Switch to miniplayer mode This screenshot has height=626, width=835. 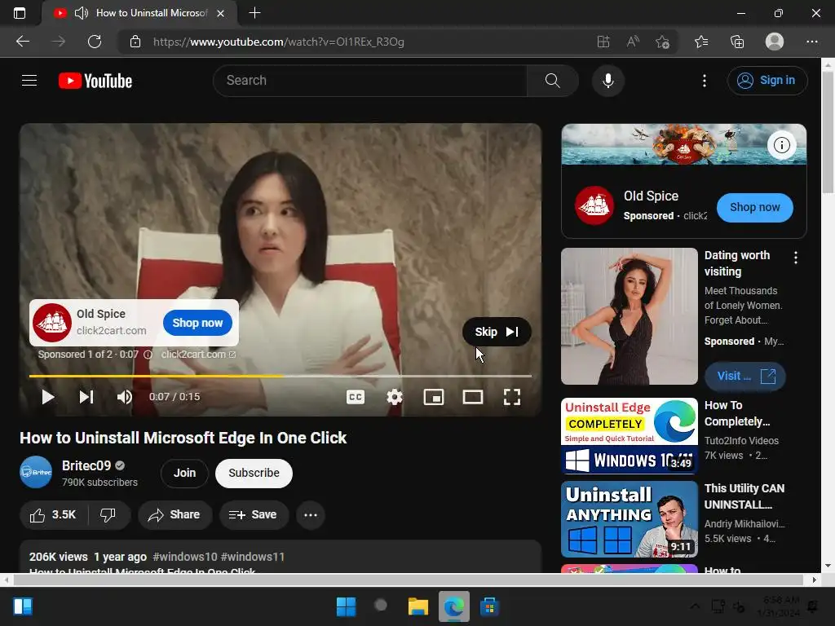click(434, 397)
